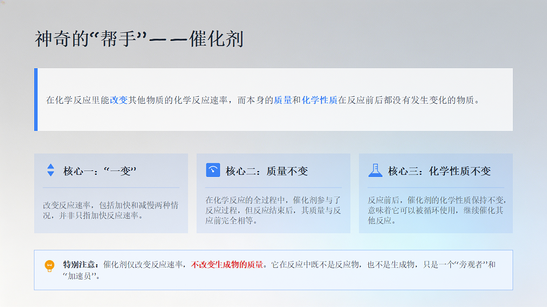The image size is (547, 307).
Task: Click the red text 不改变生成物的质量
Action: click(227, 264)
